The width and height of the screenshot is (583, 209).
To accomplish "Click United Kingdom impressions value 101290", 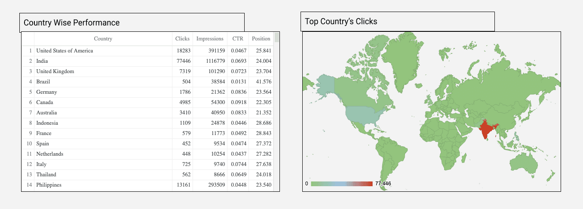I will [217, 71].
